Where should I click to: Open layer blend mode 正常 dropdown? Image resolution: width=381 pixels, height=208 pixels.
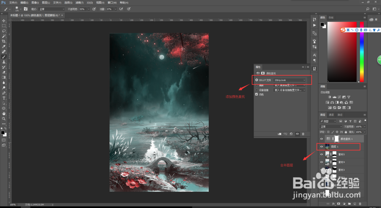click(x=331, y=126)
